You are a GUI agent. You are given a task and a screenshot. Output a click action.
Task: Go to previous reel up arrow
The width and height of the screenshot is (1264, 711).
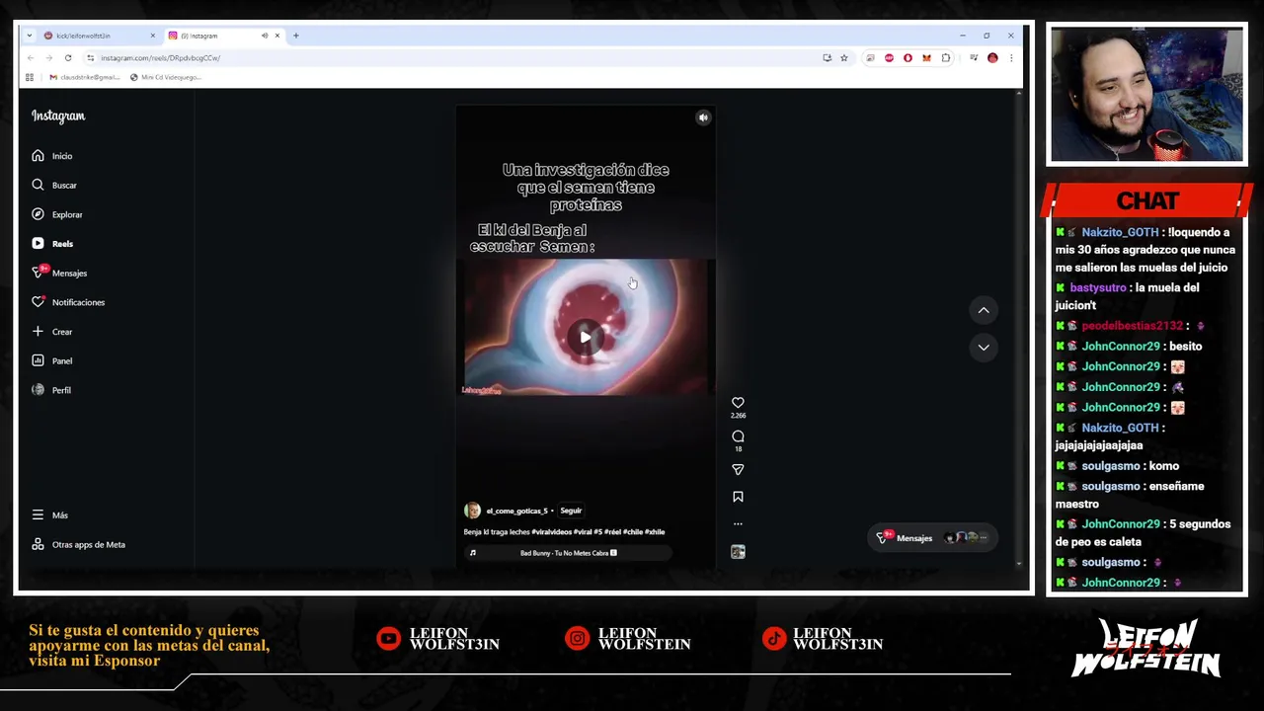click(x=984, y=310)
